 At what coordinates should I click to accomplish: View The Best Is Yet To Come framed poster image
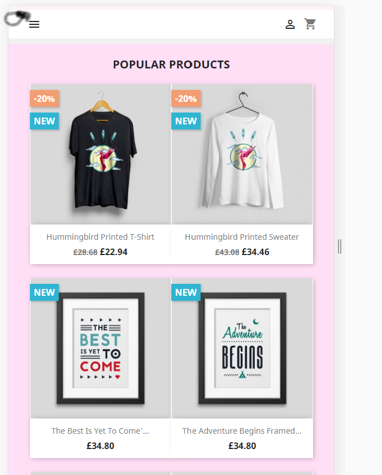click(x=101, y=348)
